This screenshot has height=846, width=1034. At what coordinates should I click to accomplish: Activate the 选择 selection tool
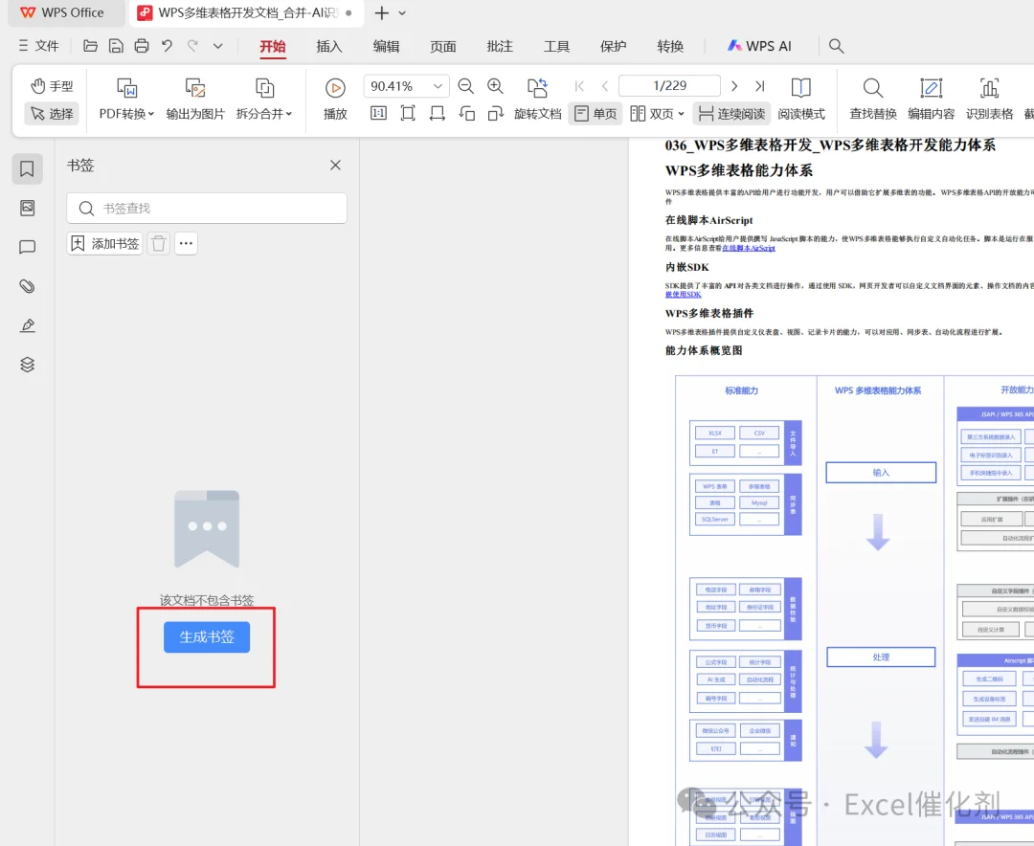[x=52, y=114]
